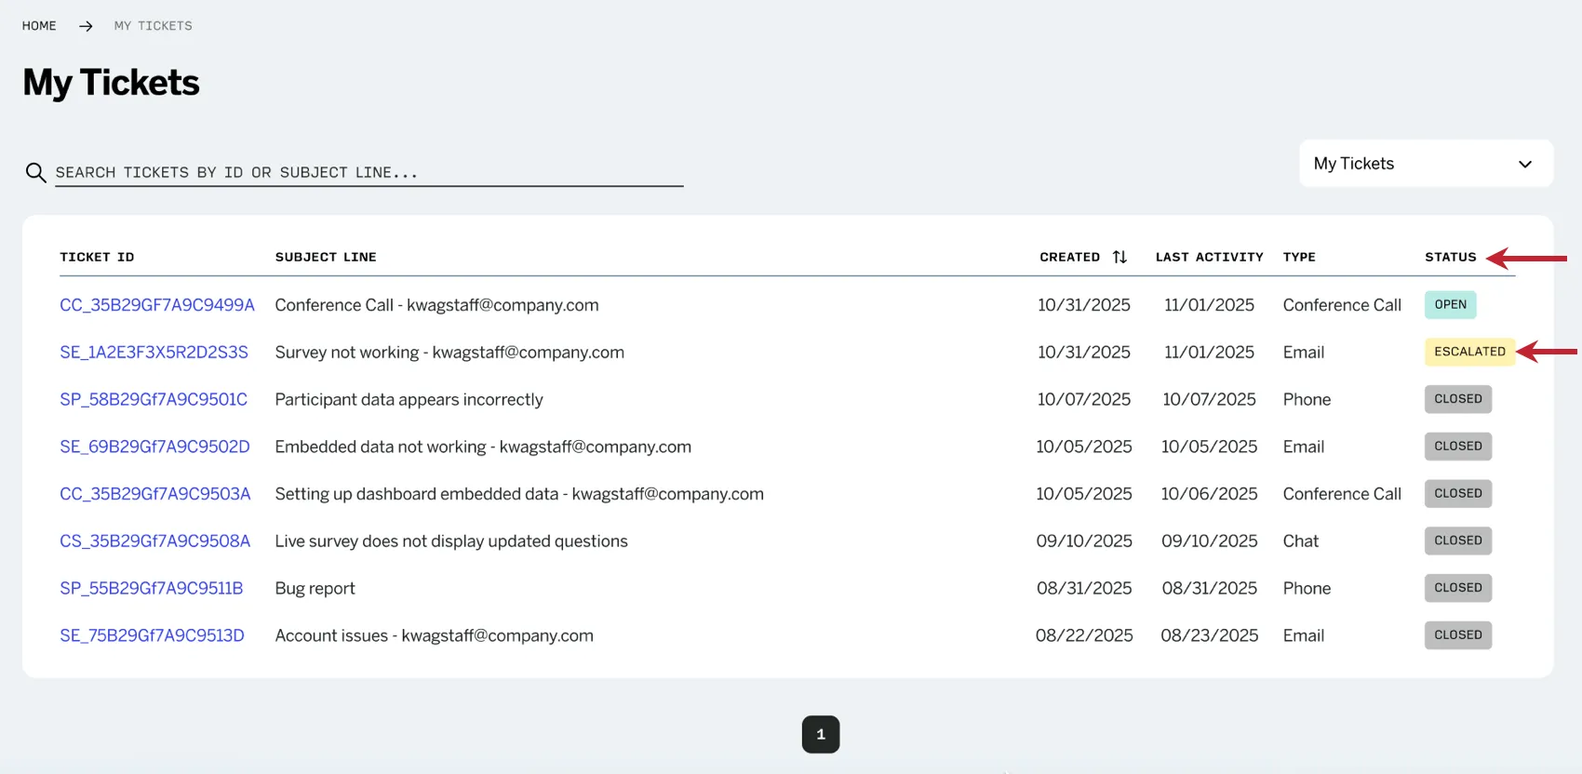
Task: Click the Subject Line column header
Action: pos(326,257)
